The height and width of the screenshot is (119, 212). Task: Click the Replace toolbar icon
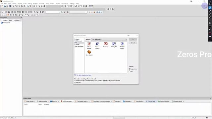pyautogui.click(x=30, y=6)
